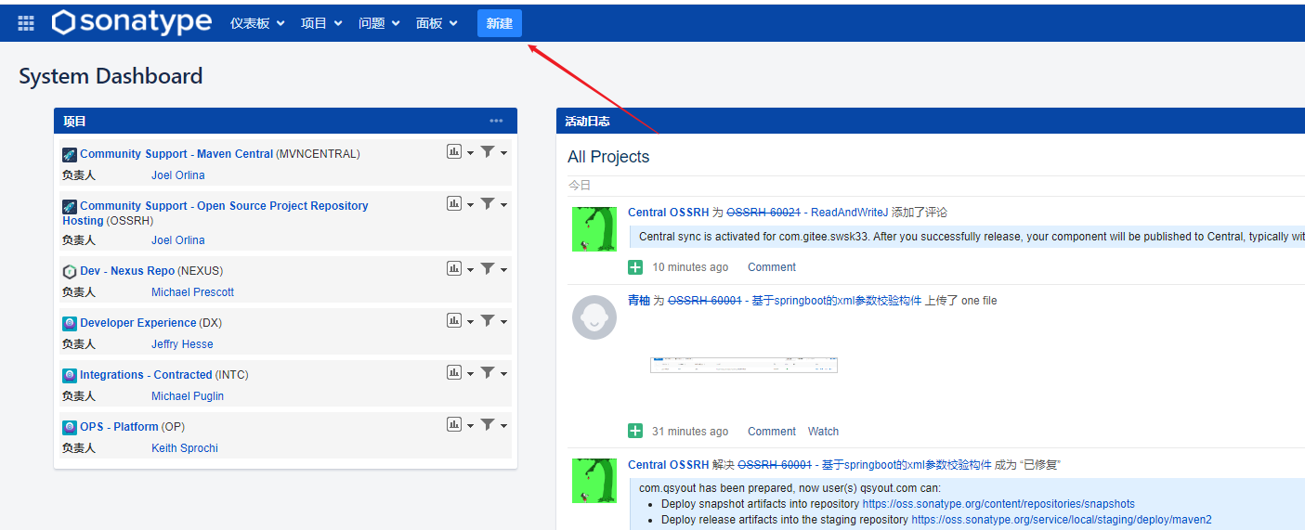Expand reports dropdown arrow in Developer Experience row
Image resolution: width=1305 pixels, height=530 pixels.
tap(470, 322)
